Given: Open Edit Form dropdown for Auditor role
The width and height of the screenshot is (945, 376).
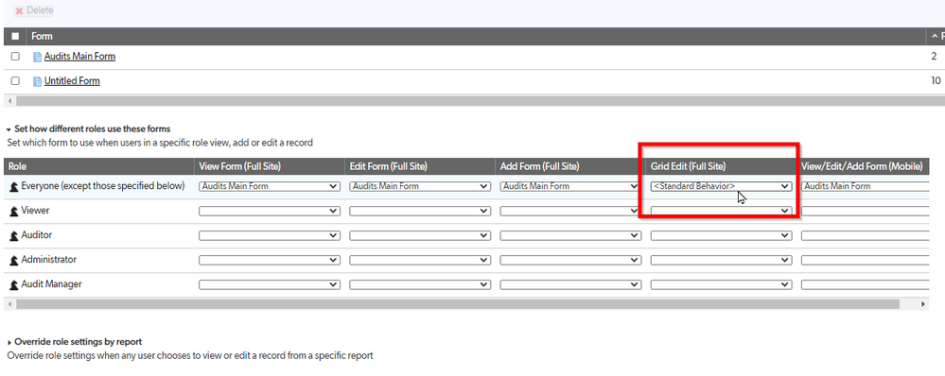Looking at the screenshot, I should tap(420, 236).
